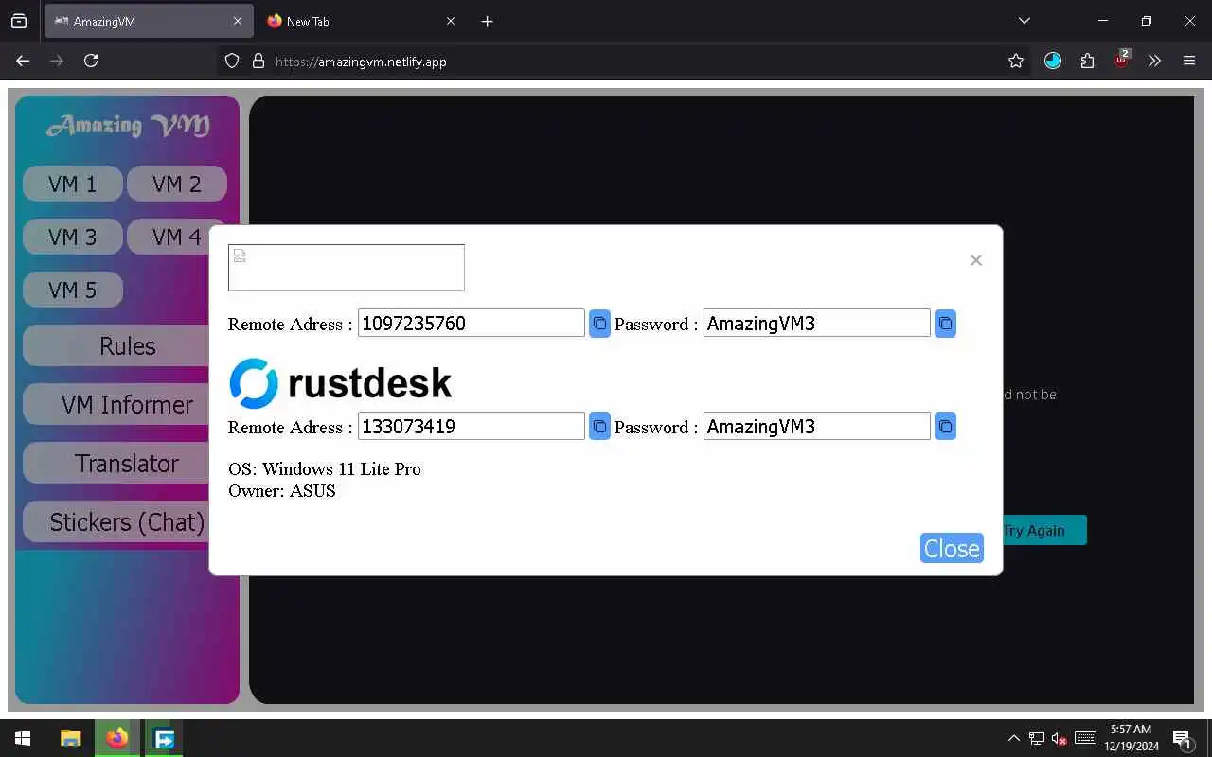Go back to previous page

tap(23, 61)
